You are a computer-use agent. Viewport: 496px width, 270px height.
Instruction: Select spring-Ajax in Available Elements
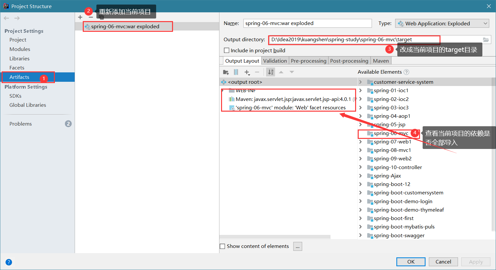(x=387, y=176)
